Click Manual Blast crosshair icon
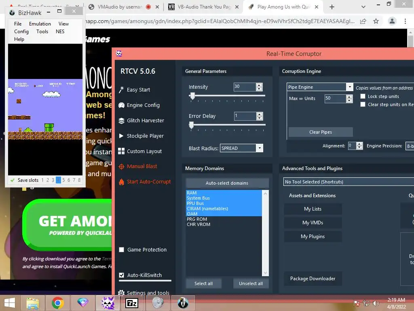This screenshot has height=311, width=414. [x=121, y=166]
